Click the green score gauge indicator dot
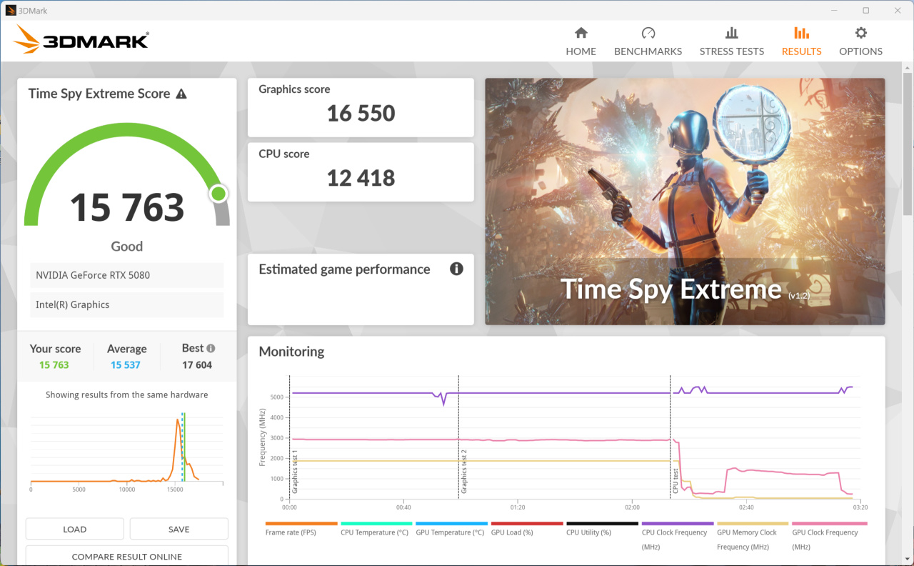Screen dimensions: 914x566 [x=219, y=194]
